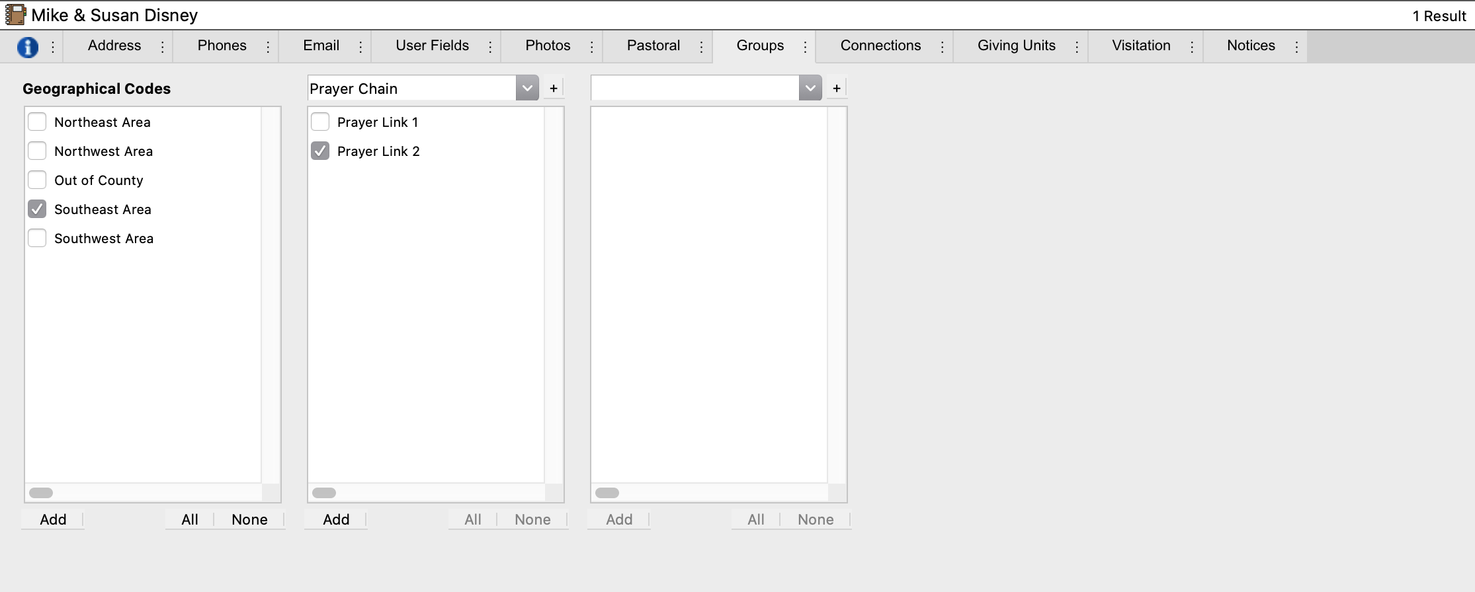Click the blue info icon tab

click(27, 47)
